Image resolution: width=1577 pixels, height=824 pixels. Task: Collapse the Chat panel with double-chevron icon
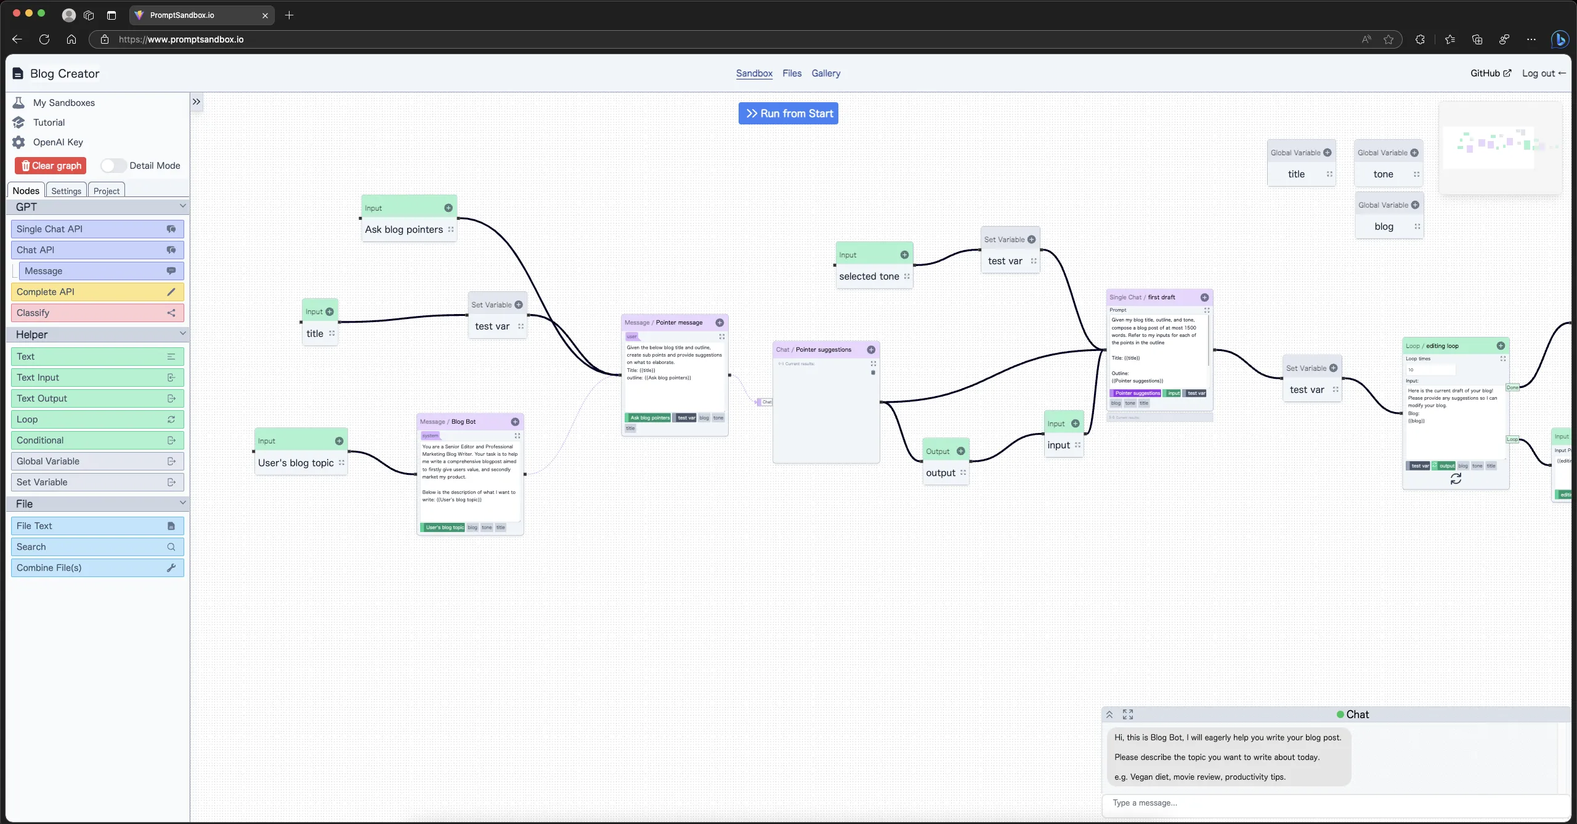pyautogui.click(x=1109, y=714)
